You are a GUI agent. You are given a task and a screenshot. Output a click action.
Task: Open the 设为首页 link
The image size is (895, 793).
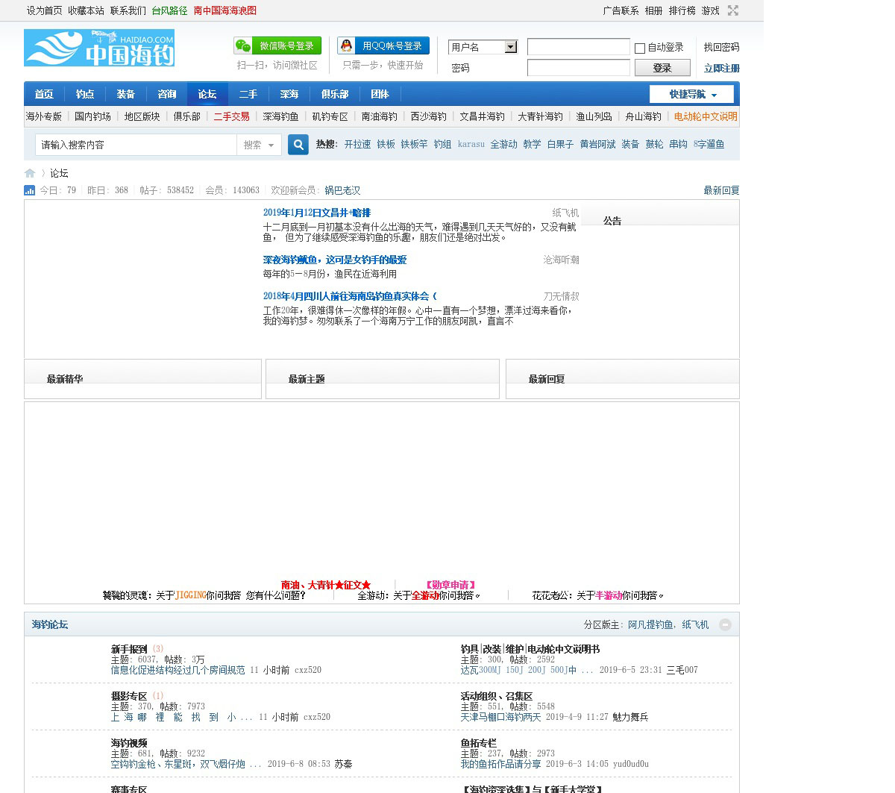[45, 10]
